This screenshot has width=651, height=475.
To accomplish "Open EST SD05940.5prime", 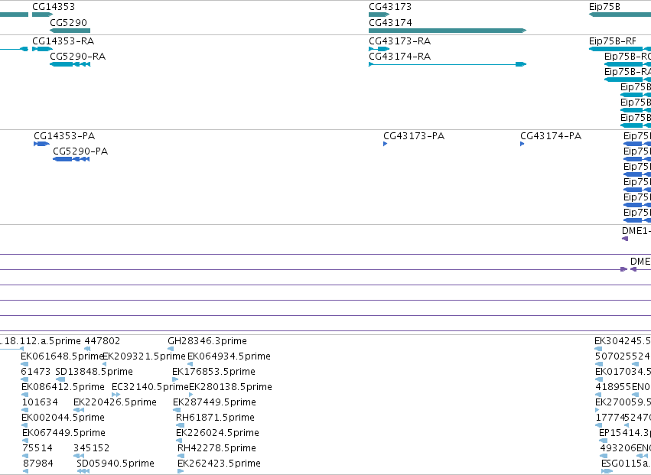I will (116, 464).
